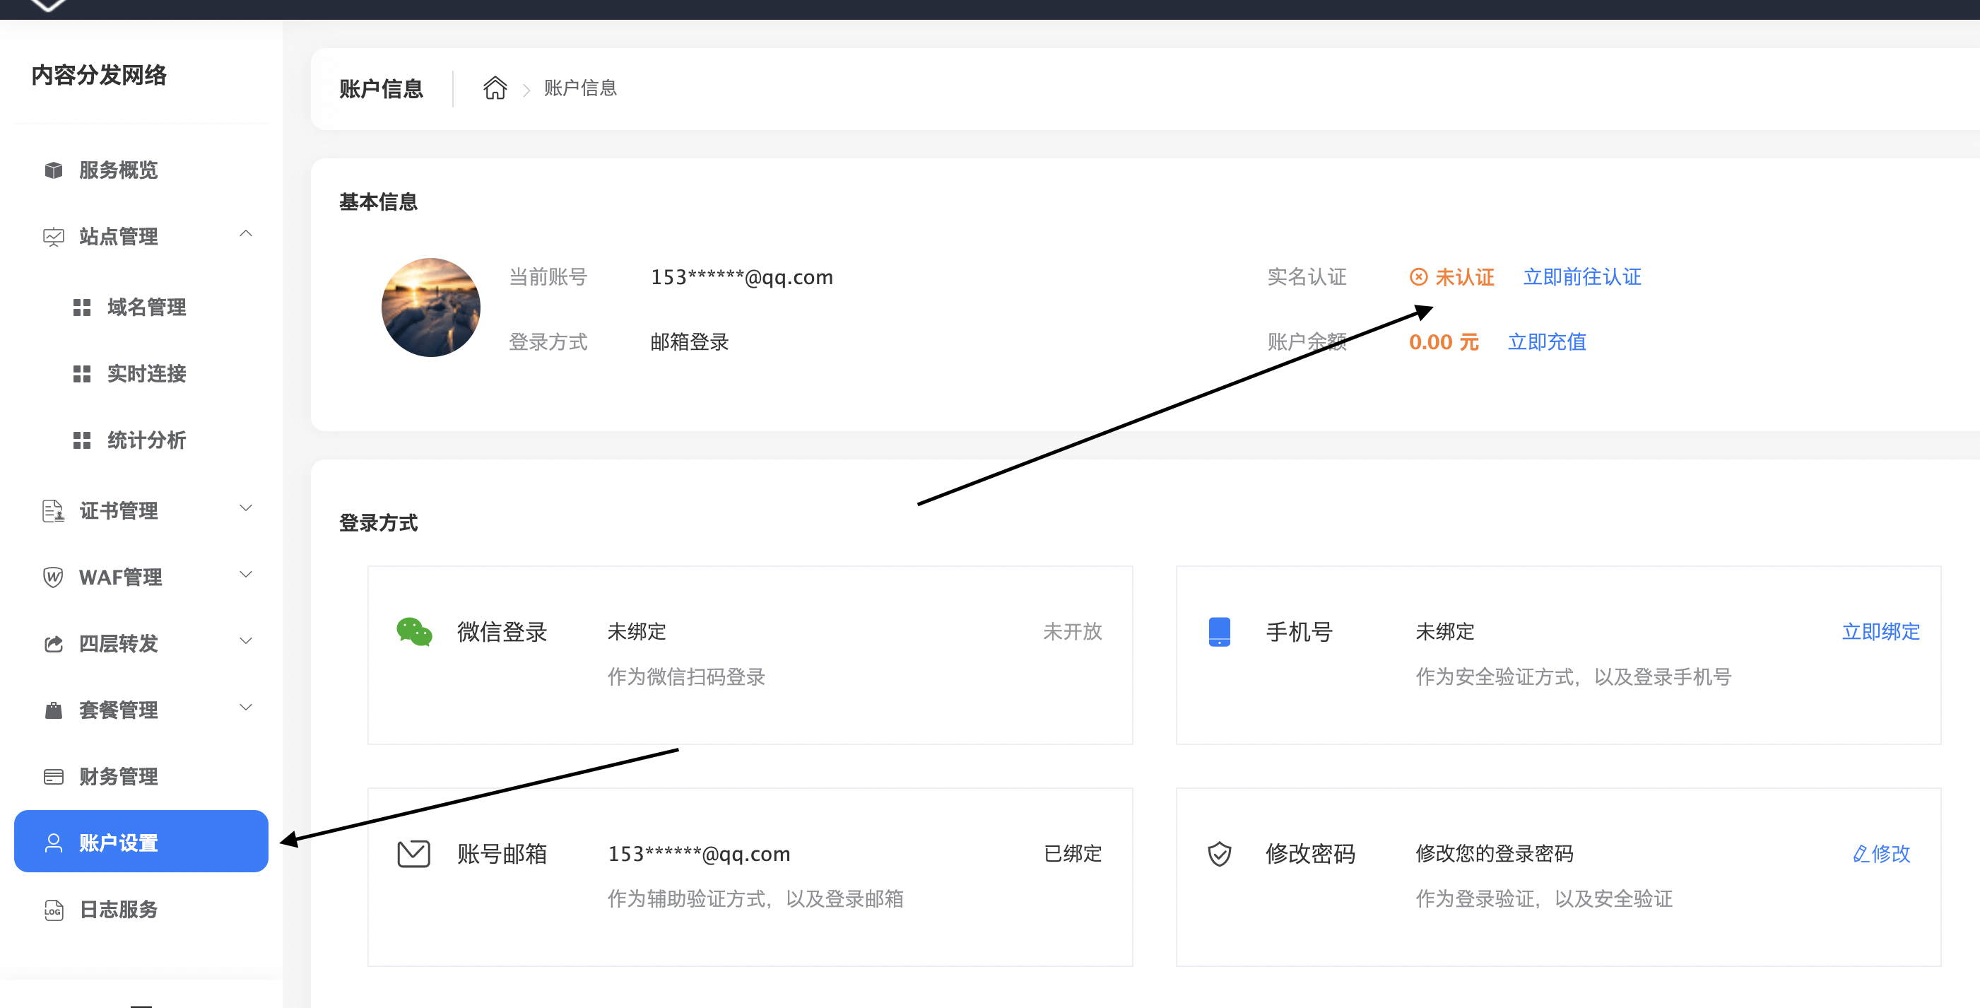Click the 内容分发网络 sidebar title

98,75
